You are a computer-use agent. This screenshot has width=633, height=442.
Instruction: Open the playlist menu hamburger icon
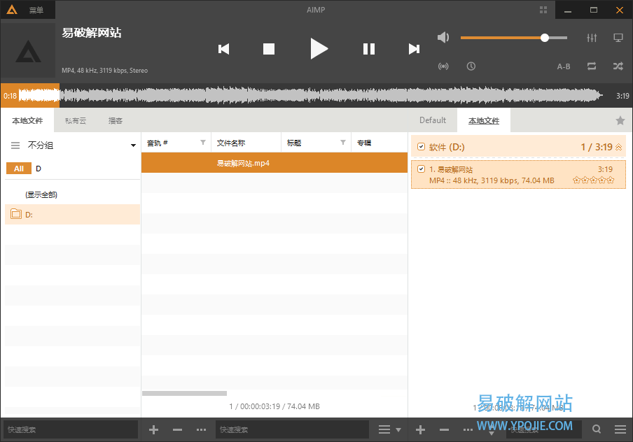[x=620, y=429]
